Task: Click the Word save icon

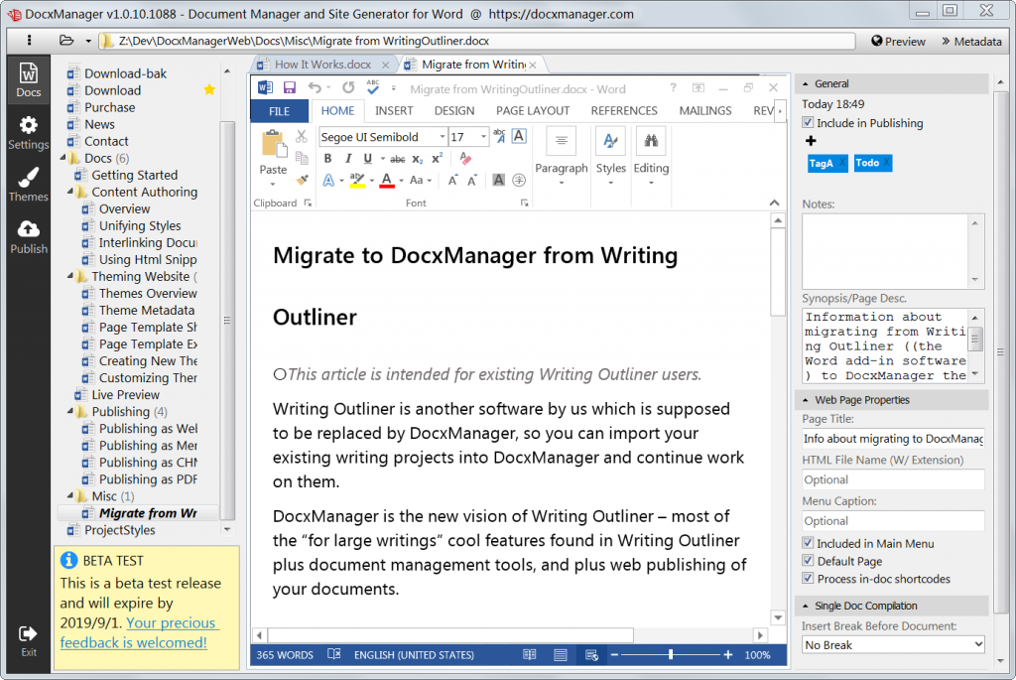Action: click(x=289, y=87)
